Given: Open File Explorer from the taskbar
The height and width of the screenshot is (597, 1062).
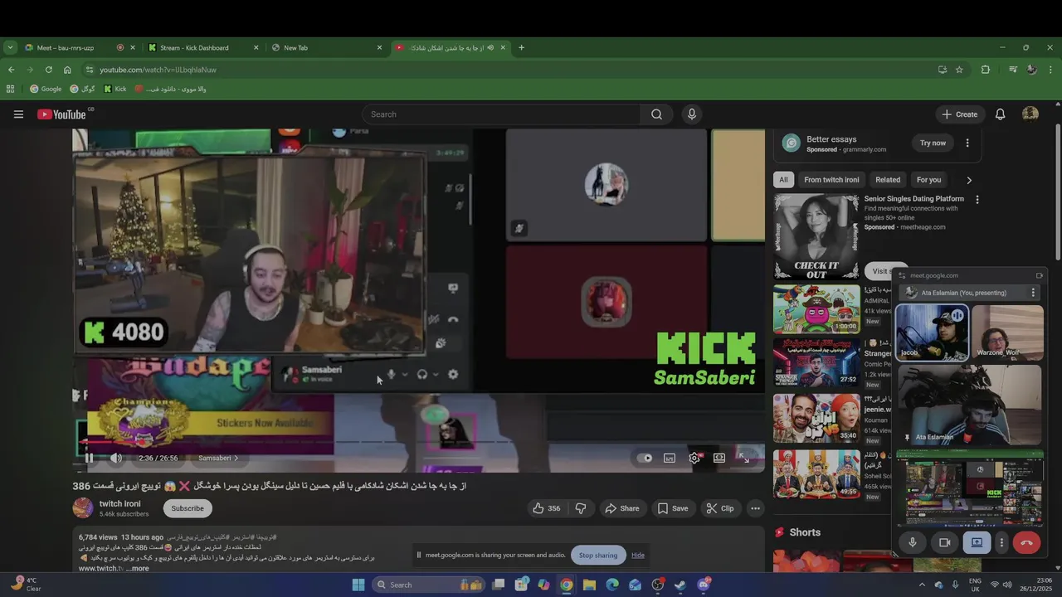Looking at the screenshot, I should tap(589, 585).
